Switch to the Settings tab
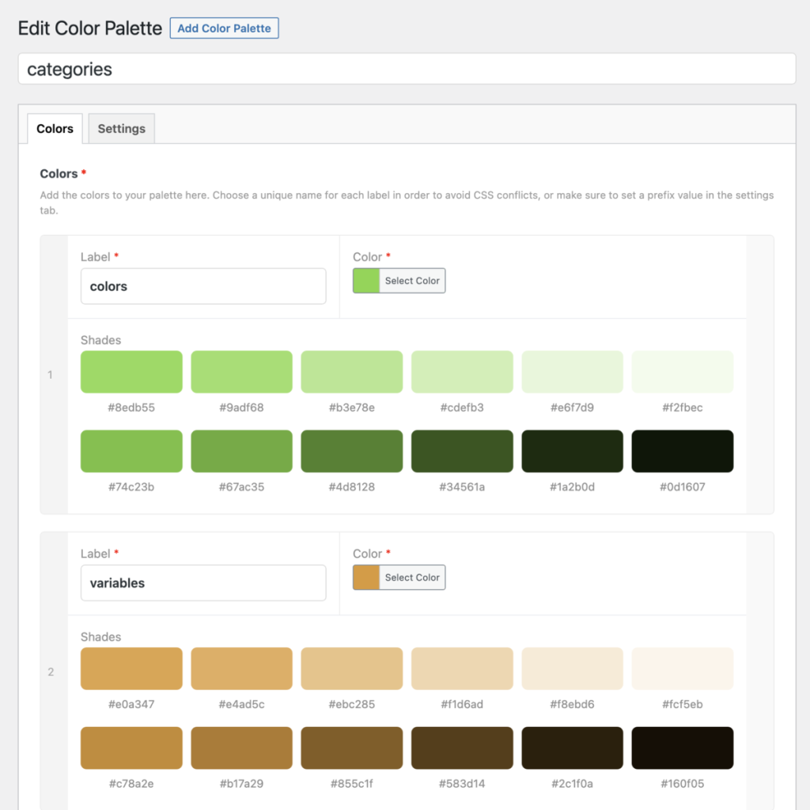This screenshot has height=810, width=810. [x=121, y=129]
